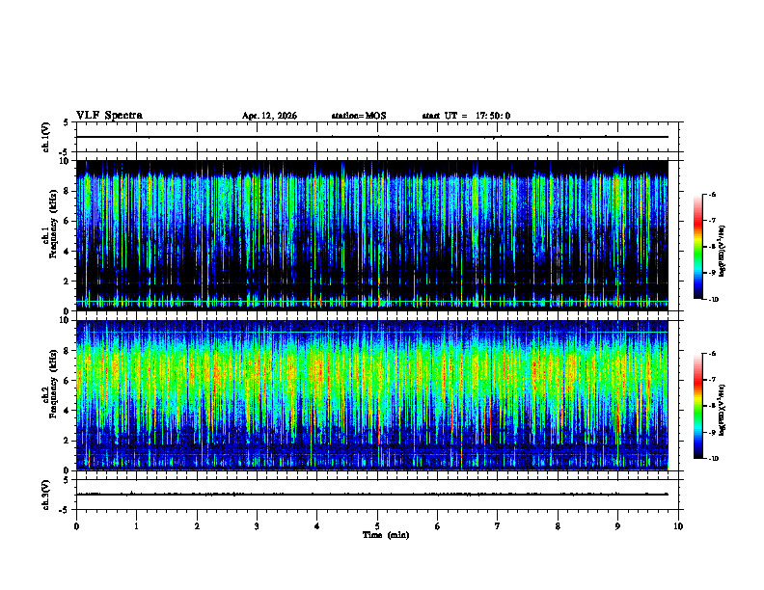
Task: Click the "5" tick on ch.1(V) axis
Action: [66, 122]
